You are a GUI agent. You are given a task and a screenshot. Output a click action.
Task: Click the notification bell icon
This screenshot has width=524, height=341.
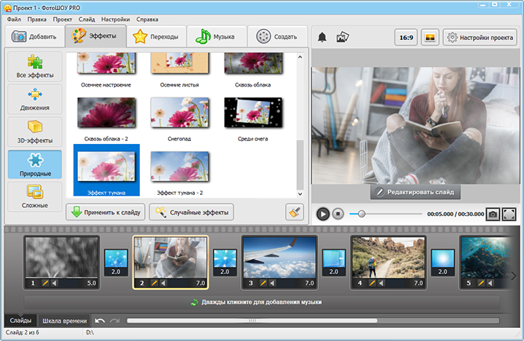pyautogui.click(x=322, y=37)
